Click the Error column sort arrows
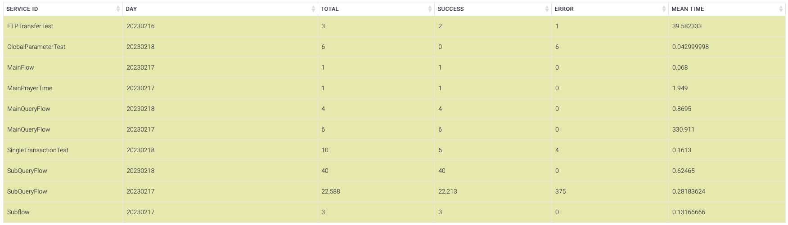 point(664,9)
